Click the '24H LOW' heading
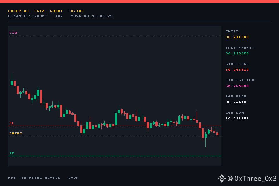Screen dimensions: 279x186 (x=235, y=113)
